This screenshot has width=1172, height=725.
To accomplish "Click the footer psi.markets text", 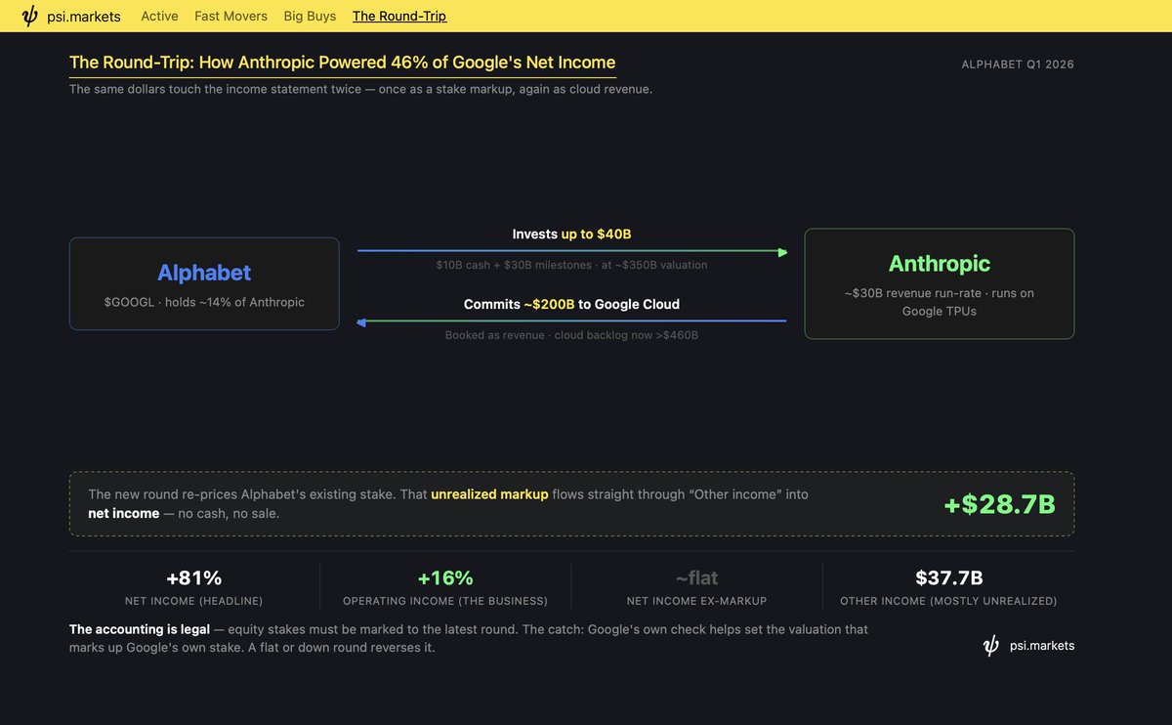I will click(x=1041, y=646).
